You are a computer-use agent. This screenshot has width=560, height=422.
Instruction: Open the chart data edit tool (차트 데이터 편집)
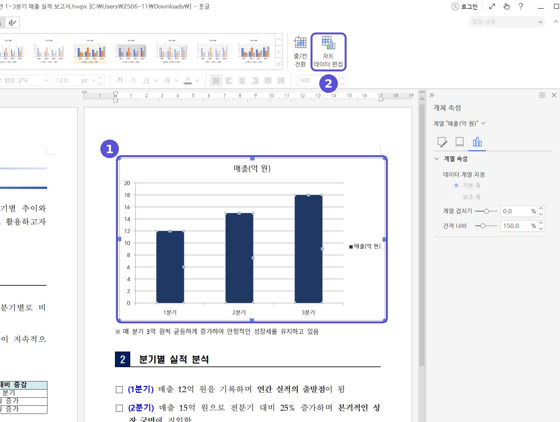click(328, 52)
